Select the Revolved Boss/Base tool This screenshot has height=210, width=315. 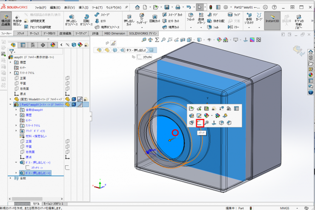coord(86,20)
